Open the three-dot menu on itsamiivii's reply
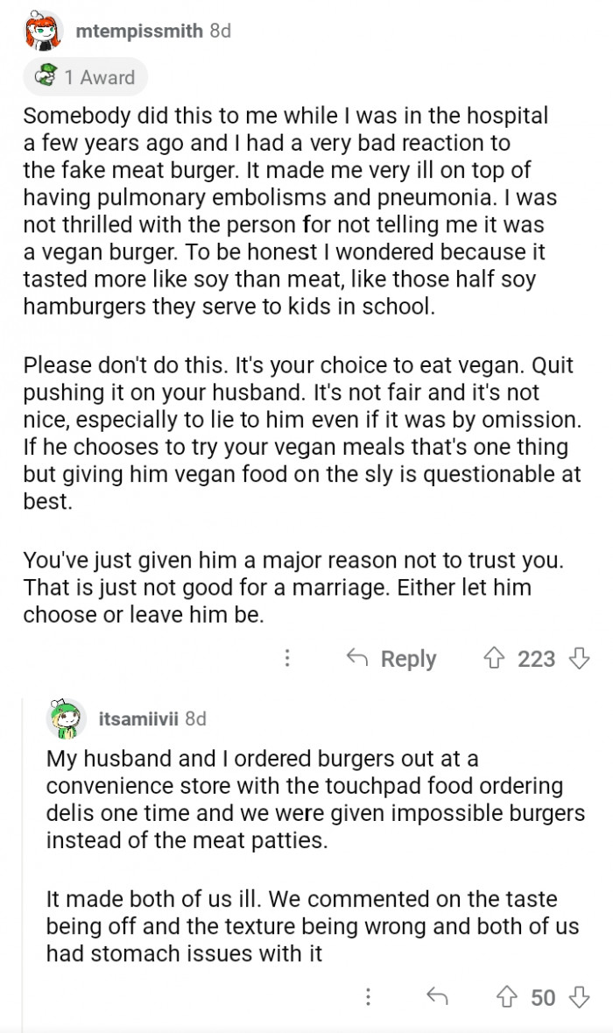The height and width of the screenshot is (1033, 613). coord(369,997)
